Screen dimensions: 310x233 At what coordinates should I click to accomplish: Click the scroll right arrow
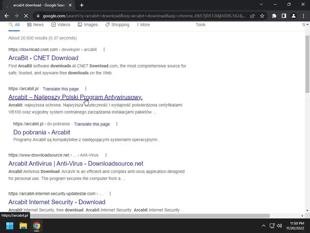tap(302, 216)
